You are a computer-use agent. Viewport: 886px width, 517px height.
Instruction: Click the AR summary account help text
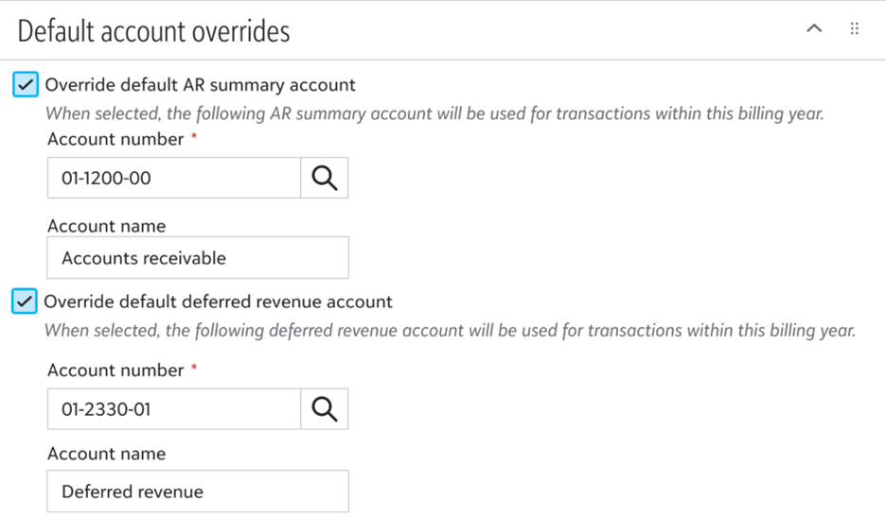[435, 113]
